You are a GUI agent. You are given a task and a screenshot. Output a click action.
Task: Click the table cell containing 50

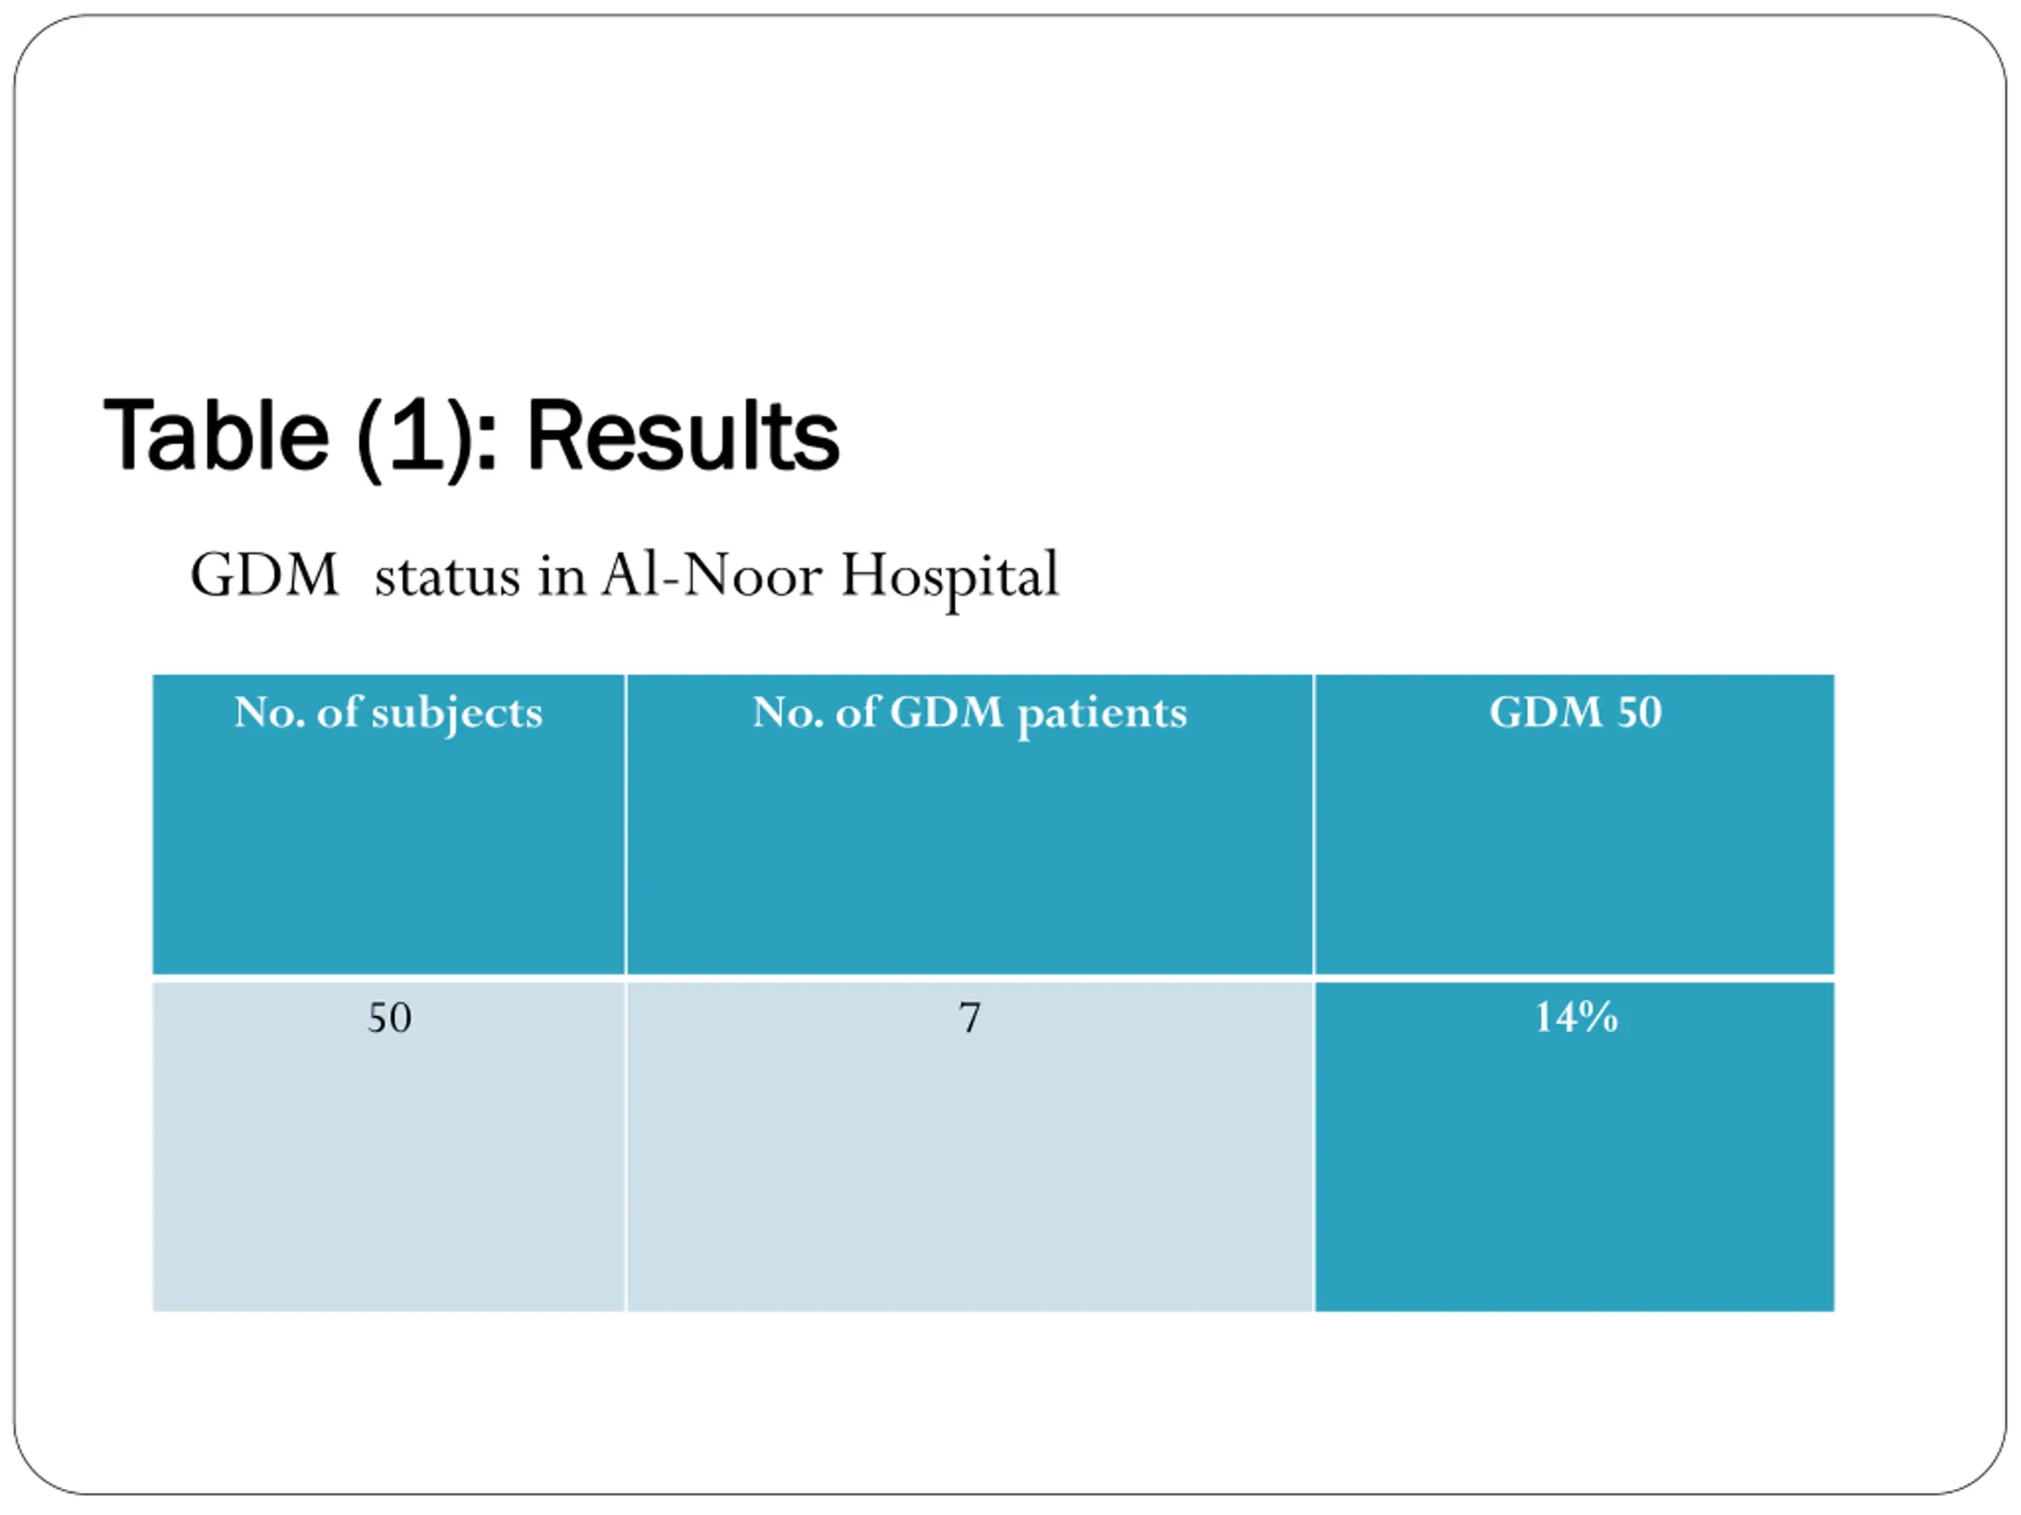click(388, 1147)
